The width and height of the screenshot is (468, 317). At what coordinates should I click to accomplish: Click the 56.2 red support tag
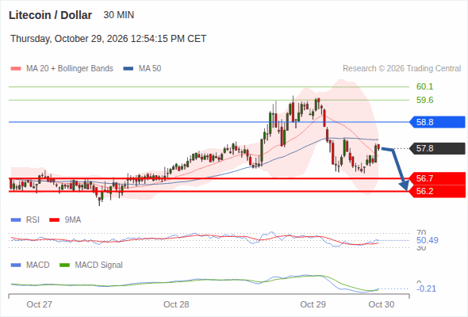tap(437, 191)
